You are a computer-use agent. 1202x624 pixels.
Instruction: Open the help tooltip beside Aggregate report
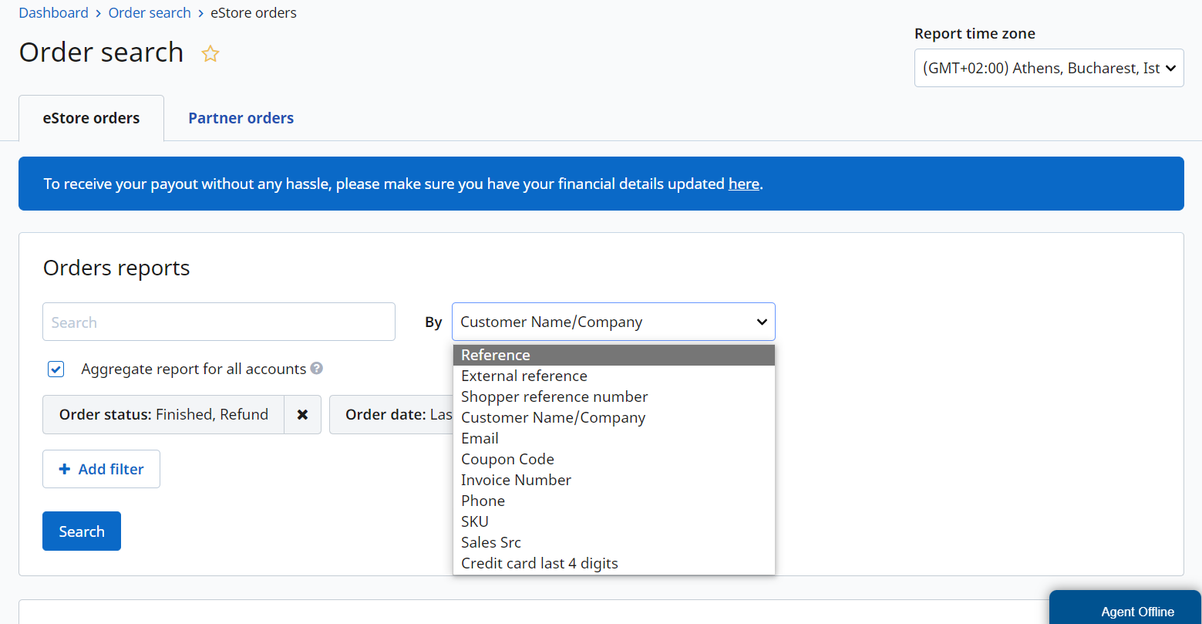[316, 369]
